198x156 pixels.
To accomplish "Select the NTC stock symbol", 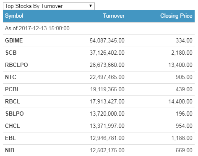I will pyautogui.click(x=10, y=77).
